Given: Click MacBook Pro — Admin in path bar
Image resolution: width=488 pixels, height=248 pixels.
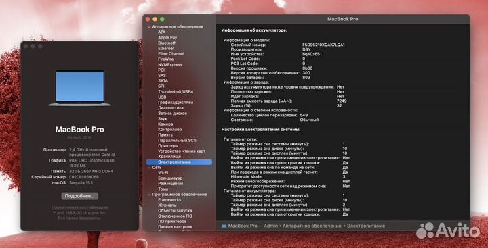Looking at the screenshot, I should click(x=253, y=226).
